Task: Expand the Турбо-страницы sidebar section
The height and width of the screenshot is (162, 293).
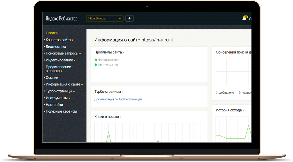Action: 59,91
